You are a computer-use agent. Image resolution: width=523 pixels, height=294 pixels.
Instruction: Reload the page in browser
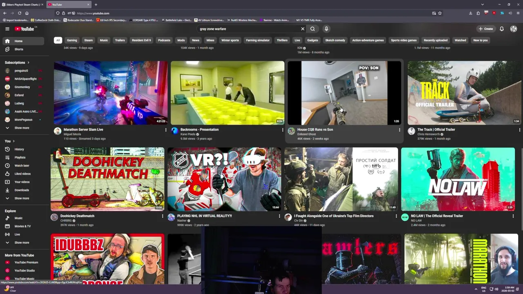click(19, 13)
